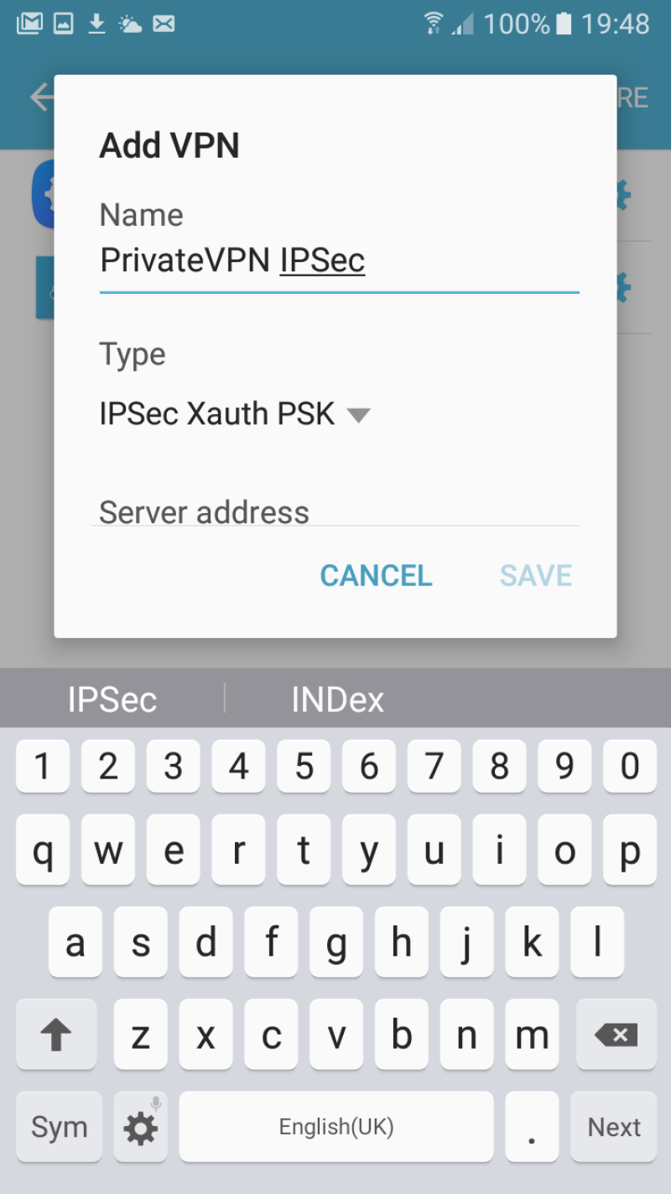Open the Gmail notification icon
Screen dimensions: 671x1194
29,24
